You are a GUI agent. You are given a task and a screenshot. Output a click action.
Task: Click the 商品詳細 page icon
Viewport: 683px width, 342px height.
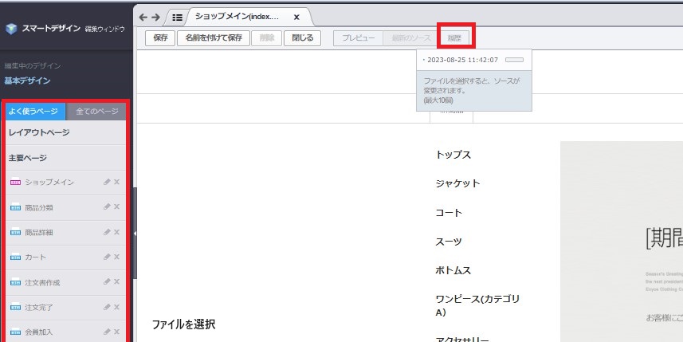tap(15, 233)
